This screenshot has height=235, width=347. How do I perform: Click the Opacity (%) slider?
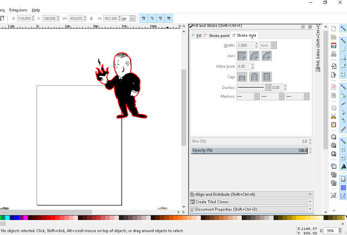249,150
